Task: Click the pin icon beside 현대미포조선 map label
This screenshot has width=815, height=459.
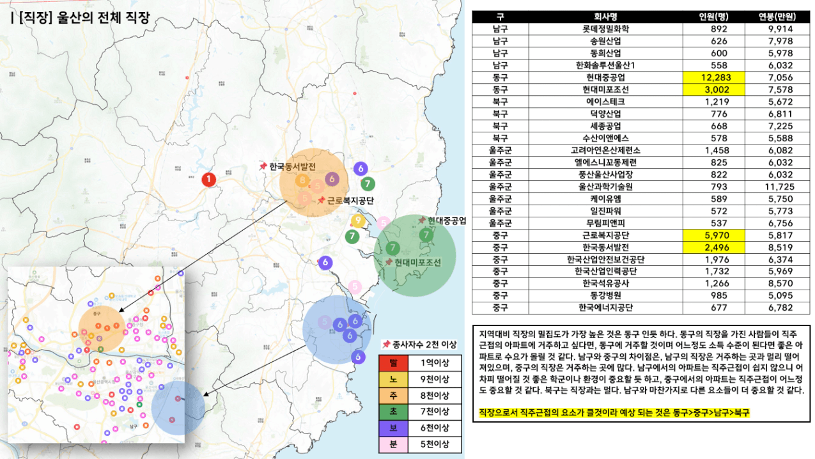Action: pos(389,262)
